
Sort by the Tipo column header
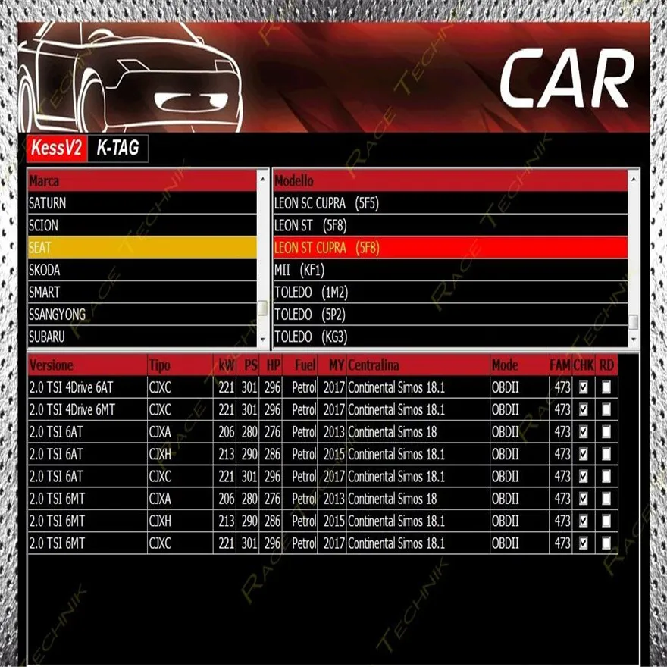tap(180, 365)
